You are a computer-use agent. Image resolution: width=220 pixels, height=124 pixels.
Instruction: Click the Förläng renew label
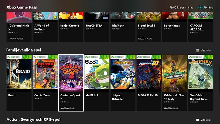click(208, 7)
